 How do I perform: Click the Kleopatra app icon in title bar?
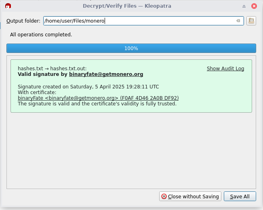coord(8,6)
